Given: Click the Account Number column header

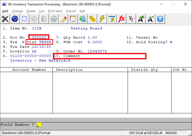Looking at the screenshot, I should [29, 70].
